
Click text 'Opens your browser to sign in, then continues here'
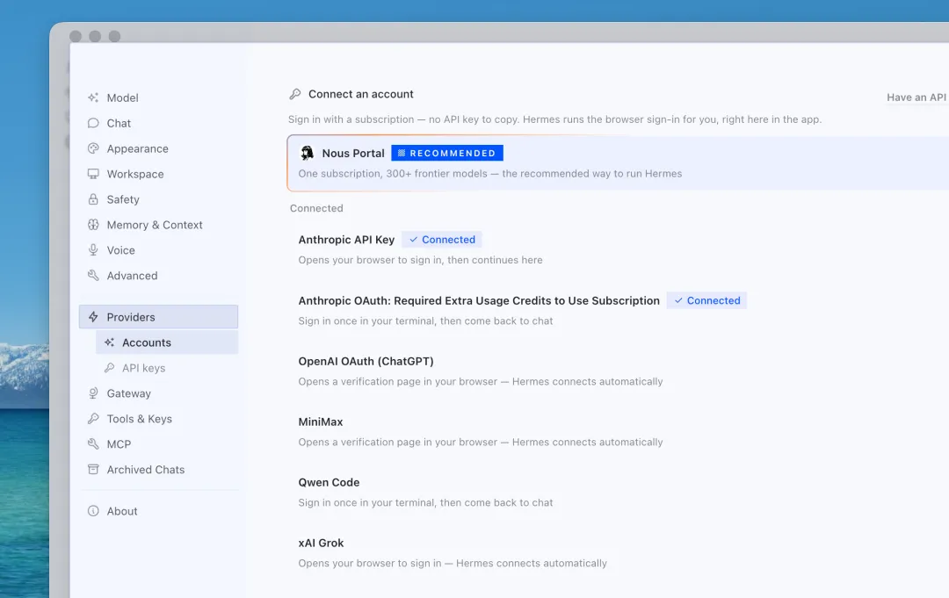click(421, 260)
